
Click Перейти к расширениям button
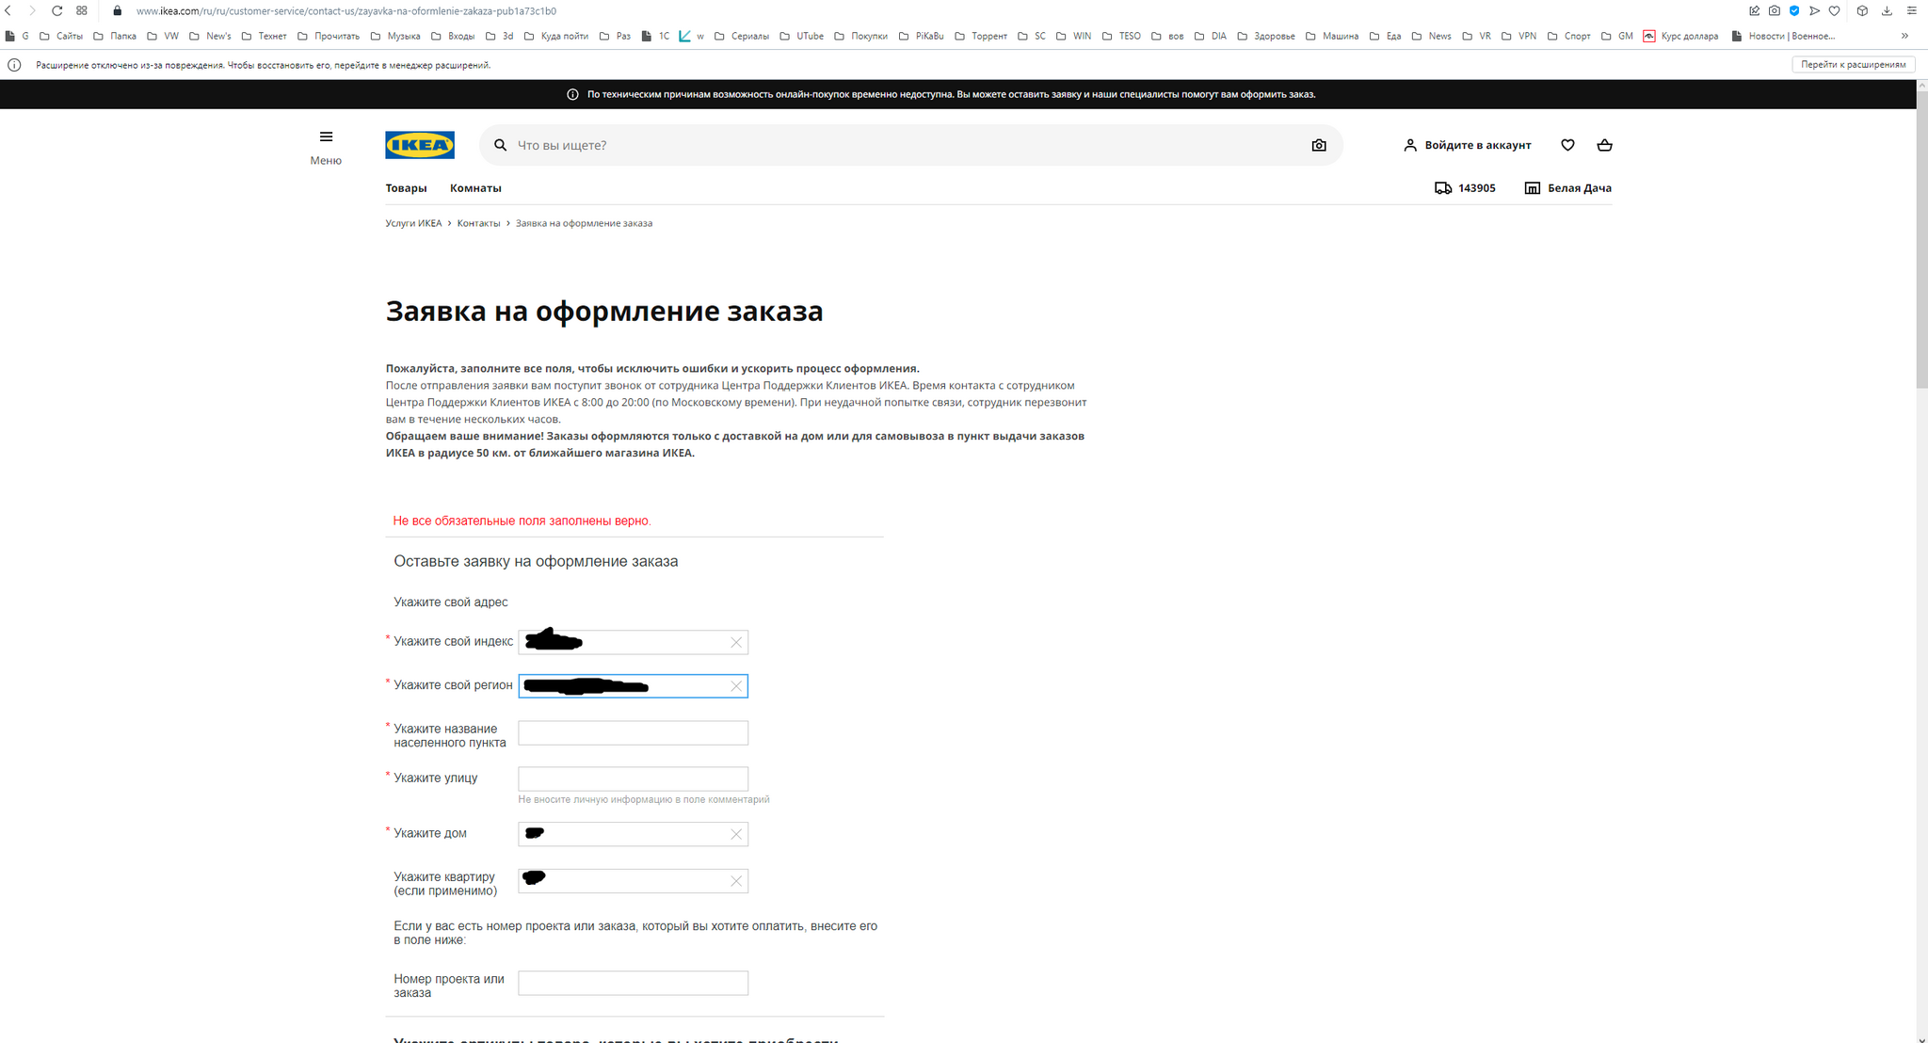[1853, 65]
